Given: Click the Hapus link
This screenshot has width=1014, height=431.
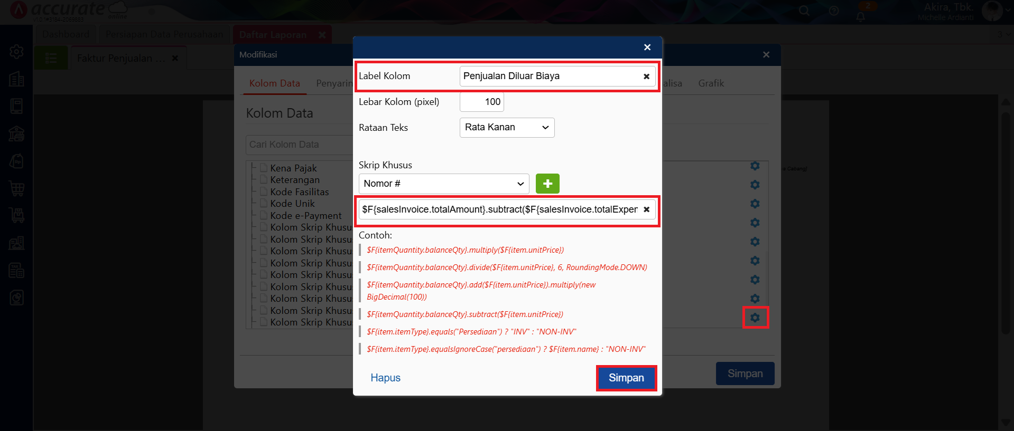Looking at the screenshot, I should click(385, 378).
